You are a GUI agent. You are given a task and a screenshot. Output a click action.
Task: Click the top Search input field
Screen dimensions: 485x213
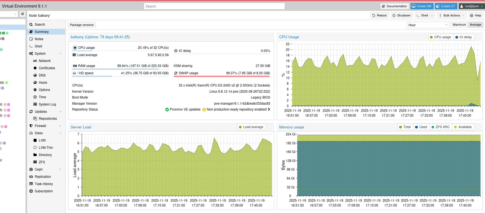click(214, 6)
